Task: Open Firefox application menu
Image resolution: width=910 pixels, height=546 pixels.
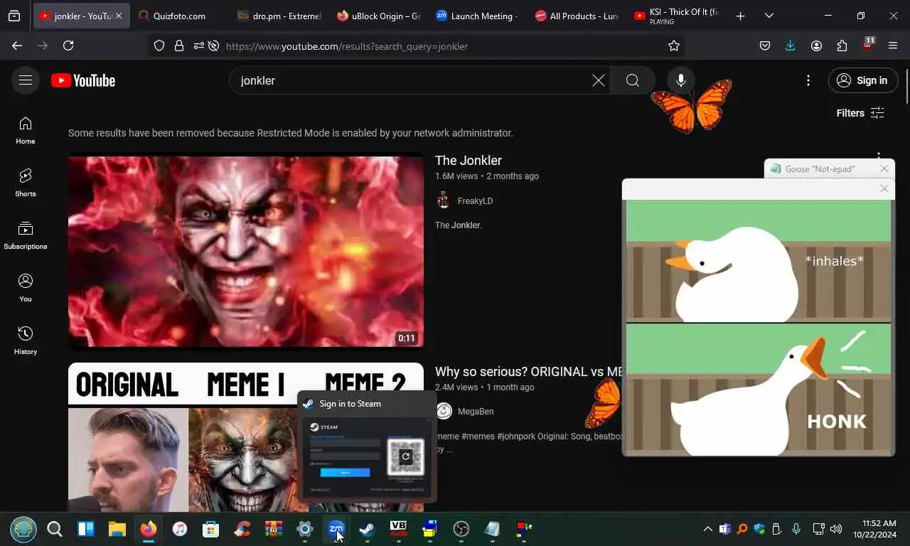Action: tap(893, 45)
